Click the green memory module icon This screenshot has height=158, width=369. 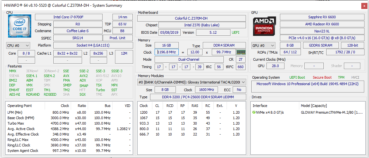241,52
